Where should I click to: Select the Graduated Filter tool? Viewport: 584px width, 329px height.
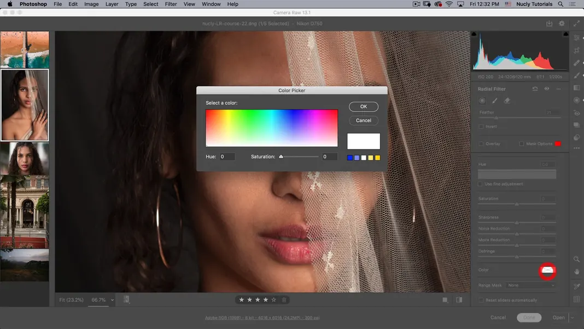[x=576, y=88]
